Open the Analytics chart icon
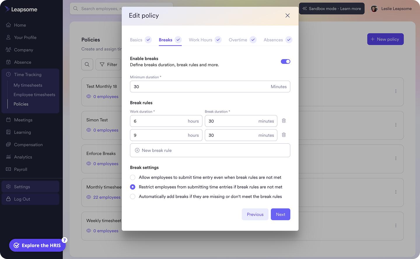The width and height of the screenshot is (420, 259). pos(8,157)
